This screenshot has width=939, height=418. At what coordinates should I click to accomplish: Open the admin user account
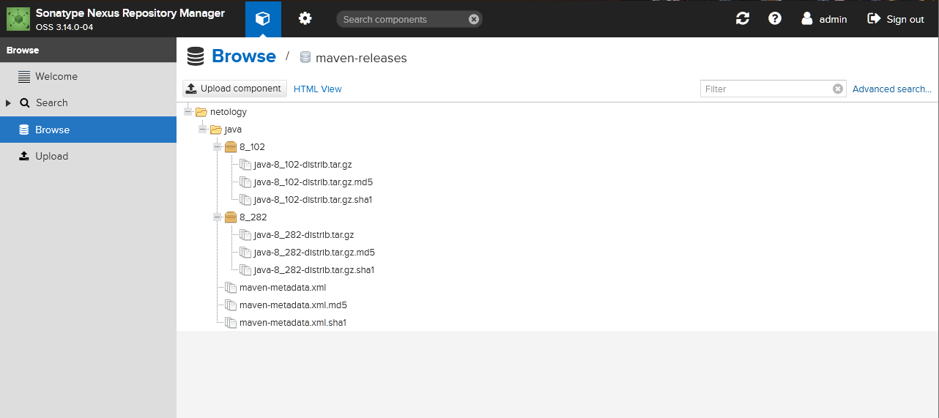point(824,19)
